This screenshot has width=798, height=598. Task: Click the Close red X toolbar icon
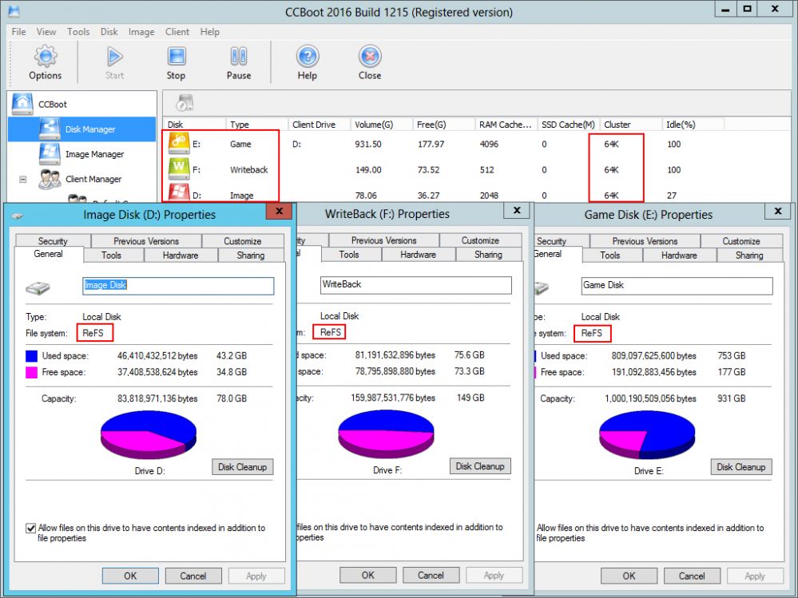[370, 56]
